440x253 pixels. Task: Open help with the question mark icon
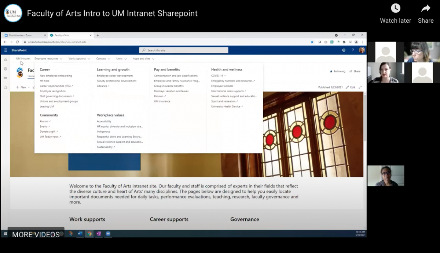tap(353, 50)
